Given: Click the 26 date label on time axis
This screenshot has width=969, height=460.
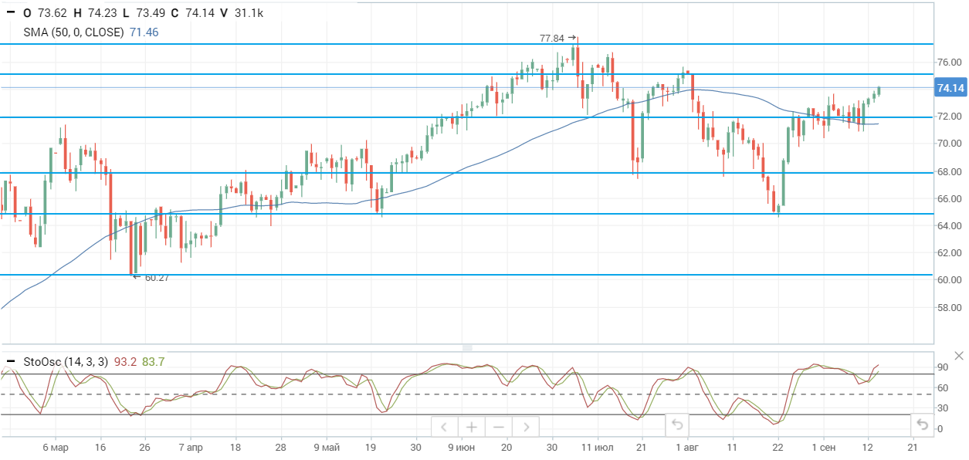Looking at the screenshot, I should click(145, 448).
